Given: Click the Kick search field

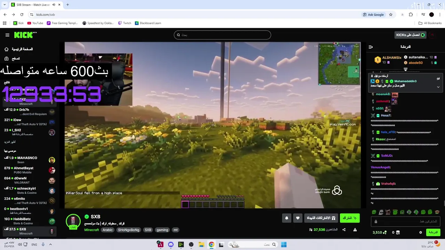Looking at the screenshot, I should pyautogui.click(x=222, y=35).
